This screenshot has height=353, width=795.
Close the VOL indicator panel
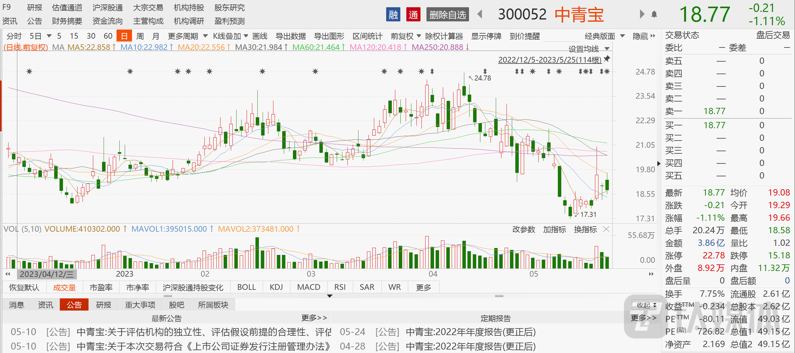[606, 229]
